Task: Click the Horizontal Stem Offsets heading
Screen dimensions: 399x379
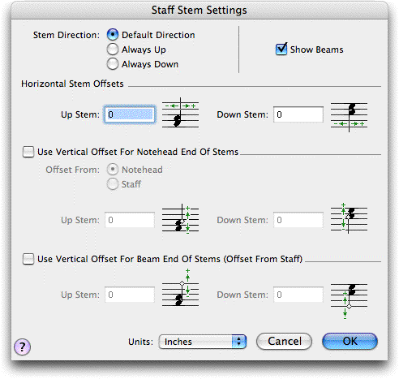Action: (72, 84)
